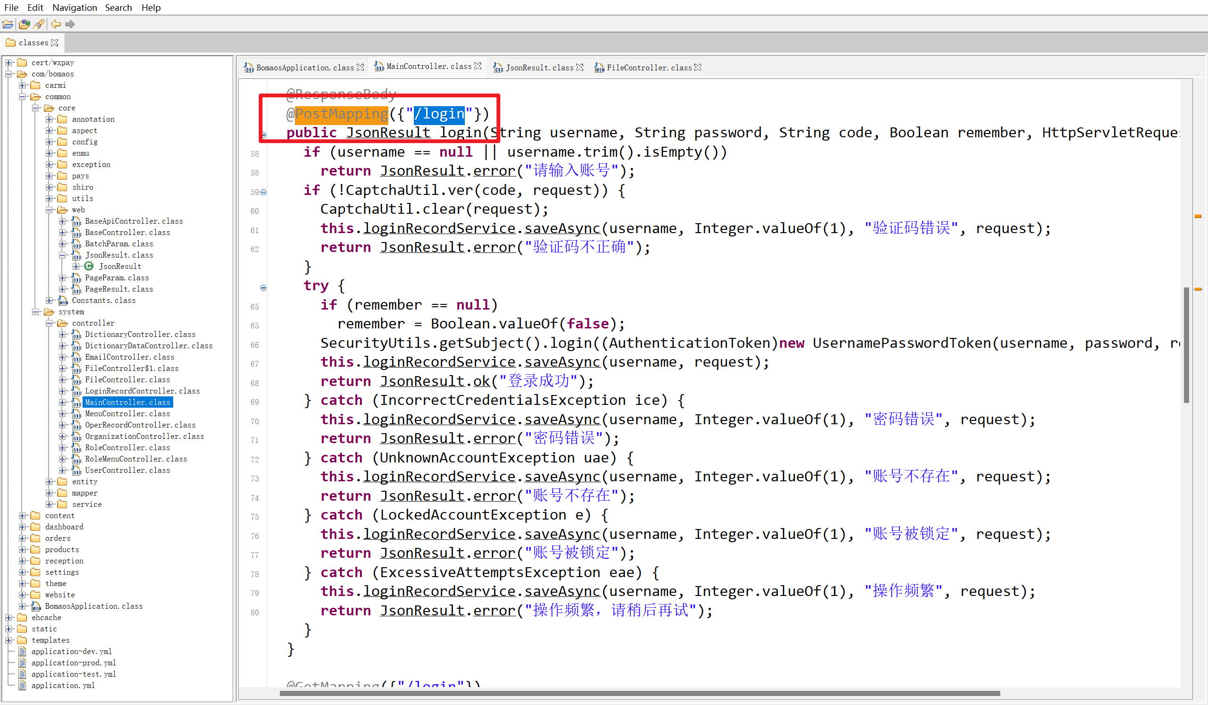
Task: Close the BomaosApplication.class tab
Action: click(361, 67)
